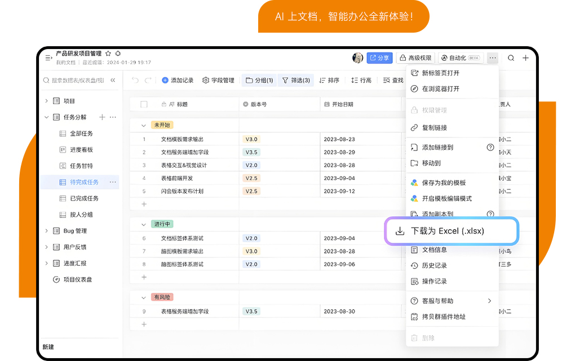575x361 pixels.
Task: Expand the 项目 tree item in sidebar
Action: pos(46,101)
